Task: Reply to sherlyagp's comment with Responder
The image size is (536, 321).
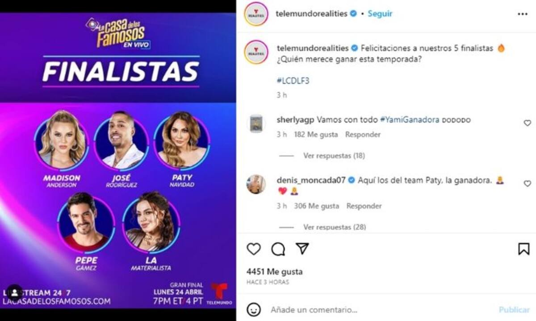Action: (363, 134)
